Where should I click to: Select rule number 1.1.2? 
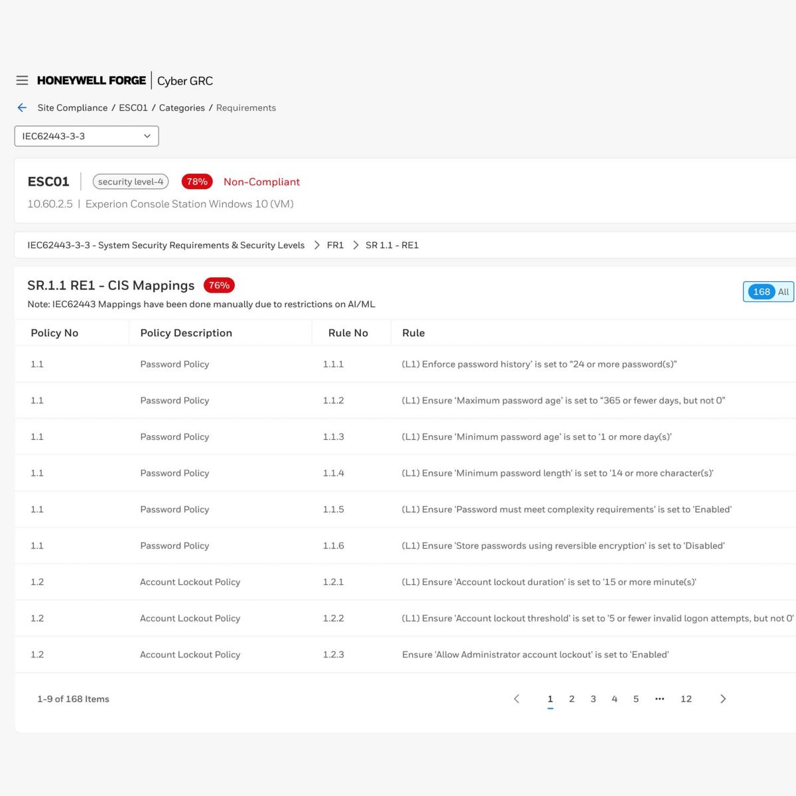333,401
